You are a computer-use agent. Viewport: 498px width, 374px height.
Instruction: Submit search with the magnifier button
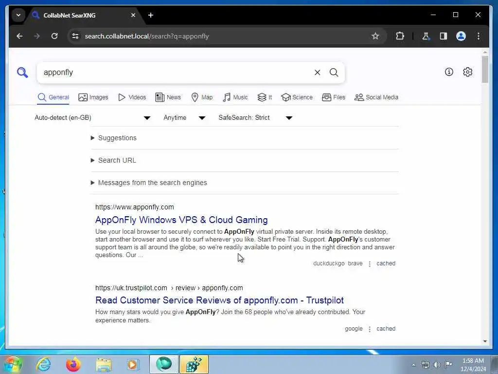pyautogui.click(x=334, y=73)
